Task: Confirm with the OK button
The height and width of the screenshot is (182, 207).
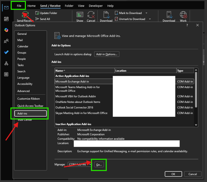Action: 173,174
